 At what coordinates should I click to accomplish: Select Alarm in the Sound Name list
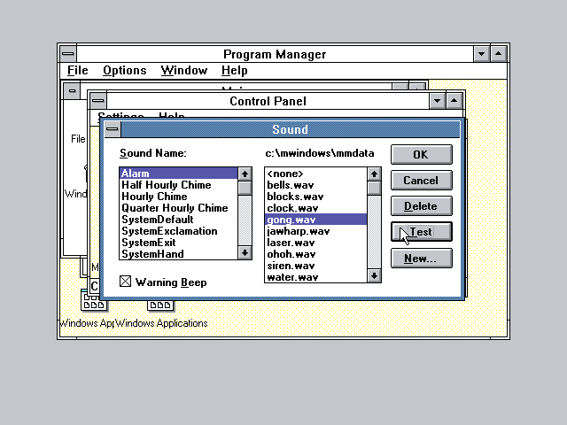(179, 174)
